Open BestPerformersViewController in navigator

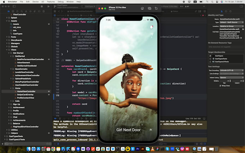click(x=31, y=59)
